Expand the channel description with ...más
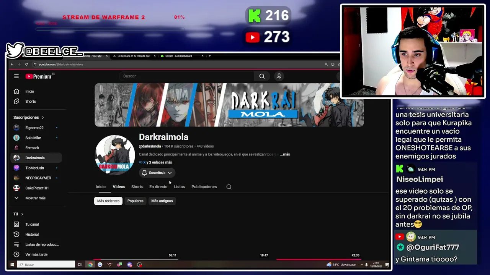The width and height of the screenshot is (490, 275). tap(285, 154)
